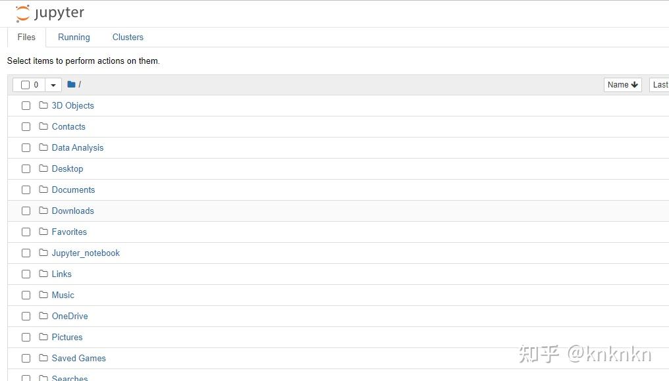Click the Last Modified sort button
The image size is (669, 381).
(659, 85)
